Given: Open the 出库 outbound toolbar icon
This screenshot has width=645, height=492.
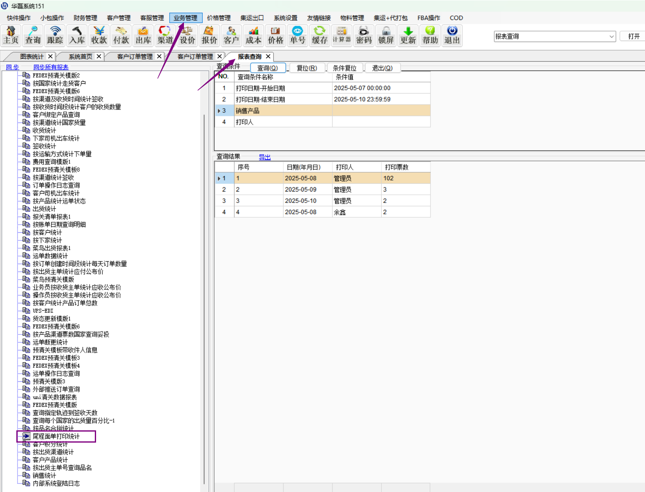Looking at the screenshot, I should [143, 36].
